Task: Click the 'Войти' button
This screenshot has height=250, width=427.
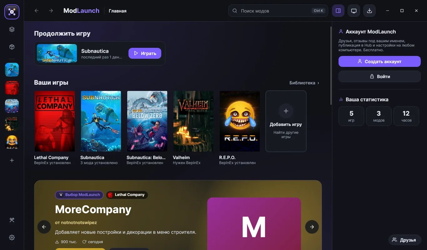Action: [379, 77]
